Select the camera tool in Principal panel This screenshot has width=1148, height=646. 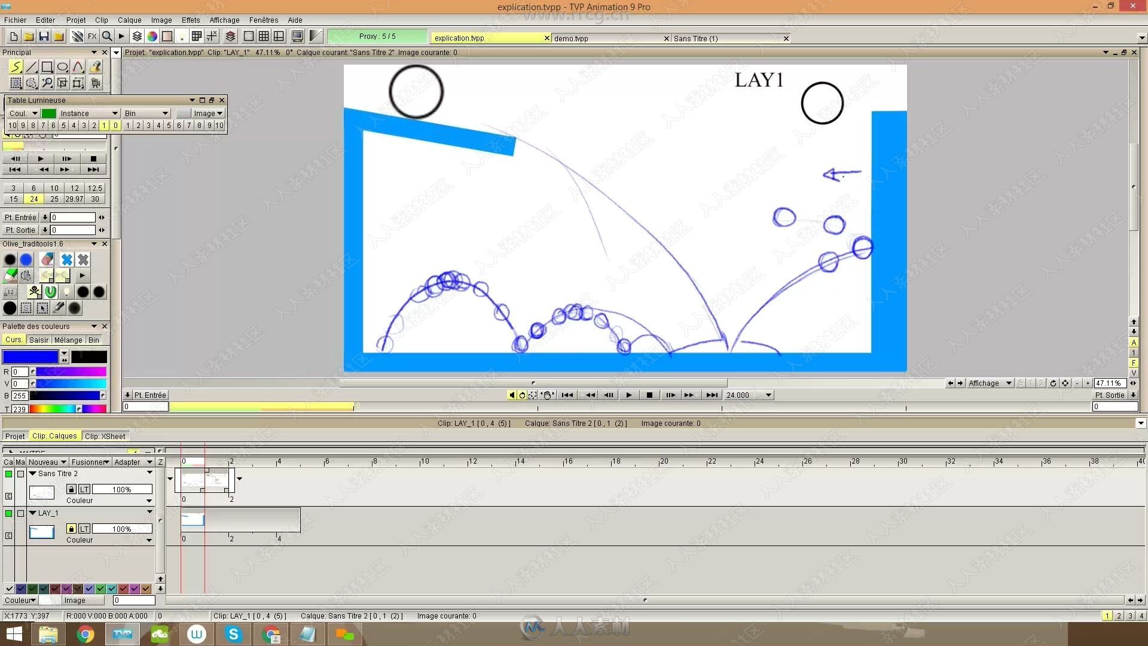96,83
